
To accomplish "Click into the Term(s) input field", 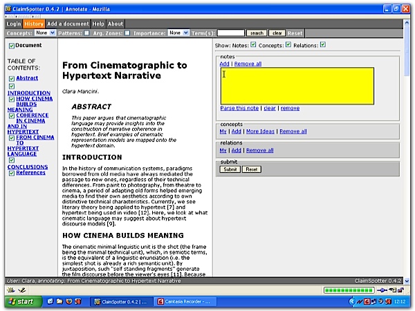I will [x=231, y=33].
